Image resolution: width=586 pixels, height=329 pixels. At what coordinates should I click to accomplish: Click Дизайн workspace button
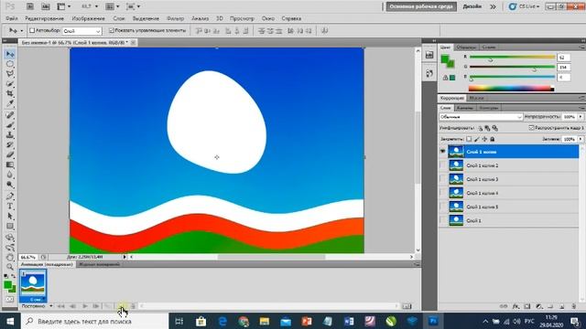click(x=472, y=6)
